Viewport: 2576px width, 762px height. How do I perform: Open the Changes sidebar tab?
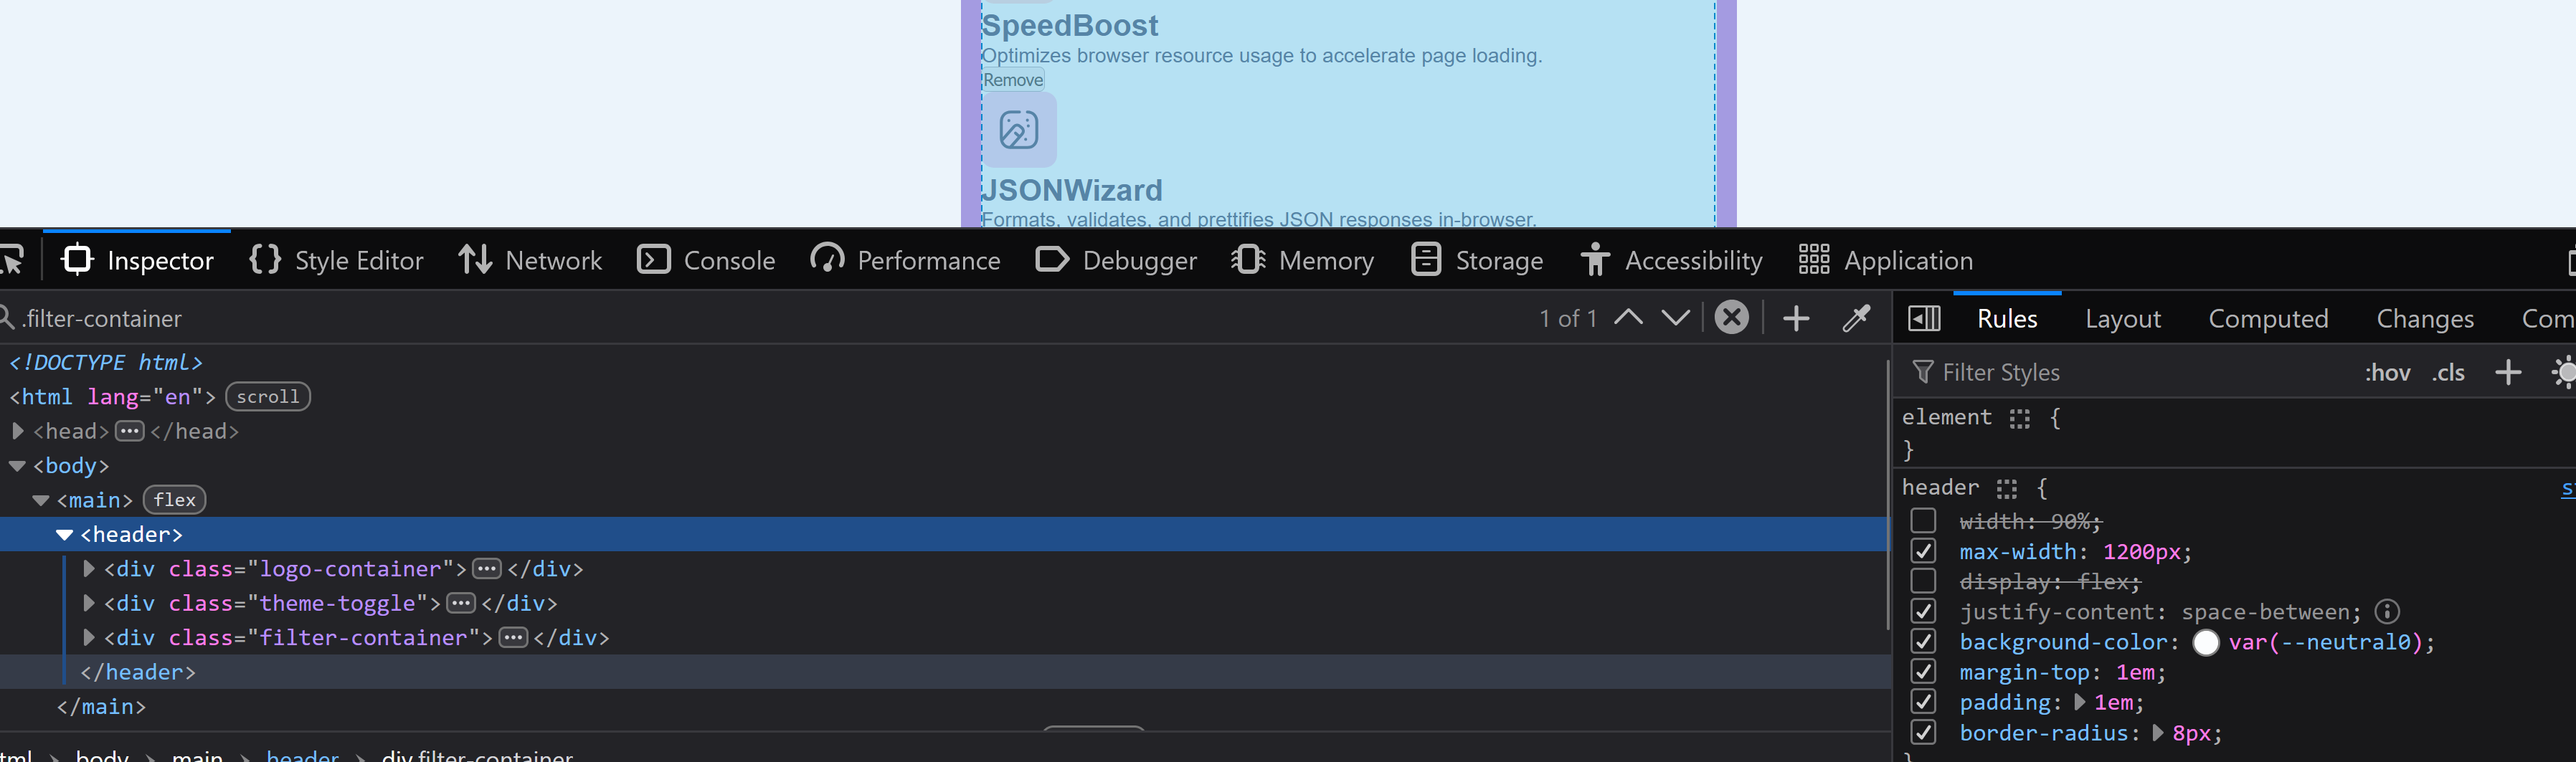tap(2425, 318)
